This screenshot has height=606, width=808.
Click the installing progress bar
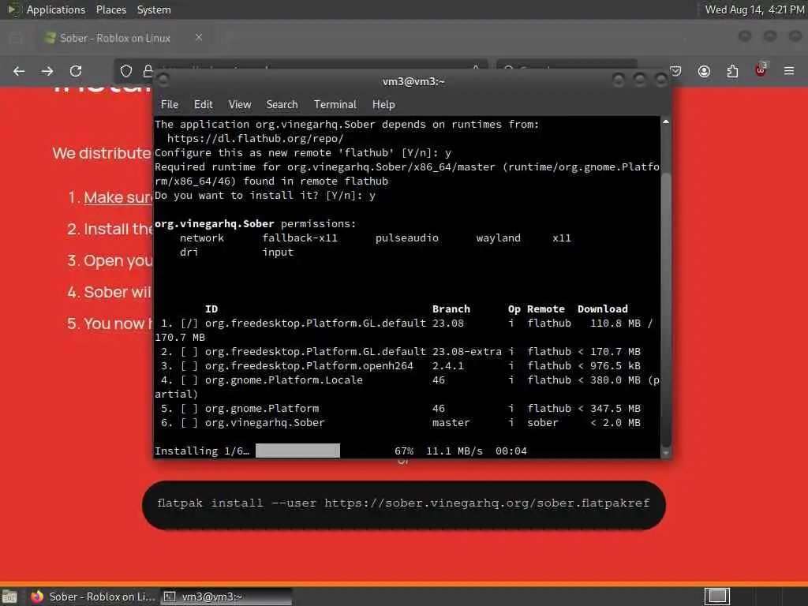297,451
